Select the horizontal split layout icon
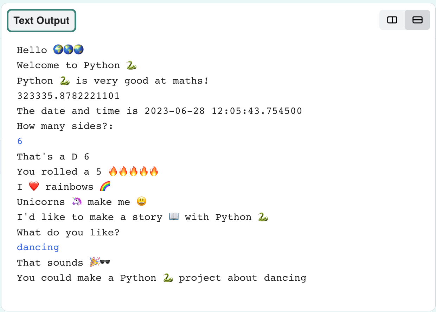Image resolution: width=436 pixels, height=312 pixels. [x=417, y=20]
